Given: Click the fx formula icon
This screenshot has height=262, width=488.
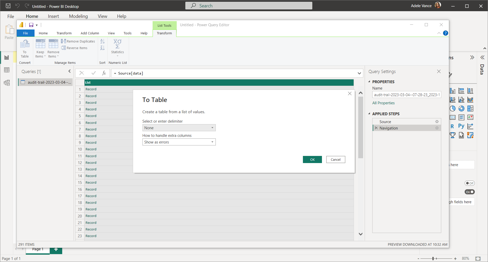Looking at the screenshot, I should (104, 73).
